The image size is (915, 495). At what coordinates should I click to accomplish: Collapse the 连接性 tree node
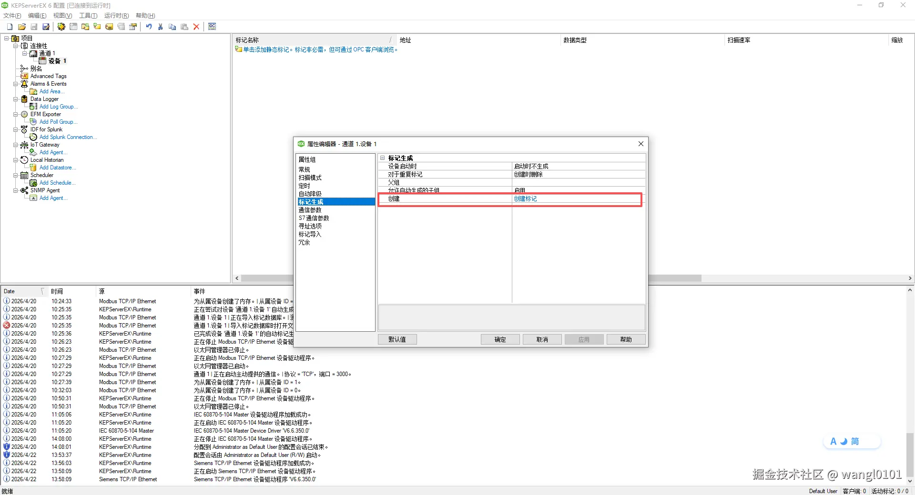coord(16,46)
